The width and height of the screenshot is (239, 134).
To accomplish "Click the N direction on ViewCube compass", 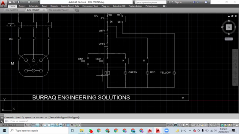I will click(229, 21).
